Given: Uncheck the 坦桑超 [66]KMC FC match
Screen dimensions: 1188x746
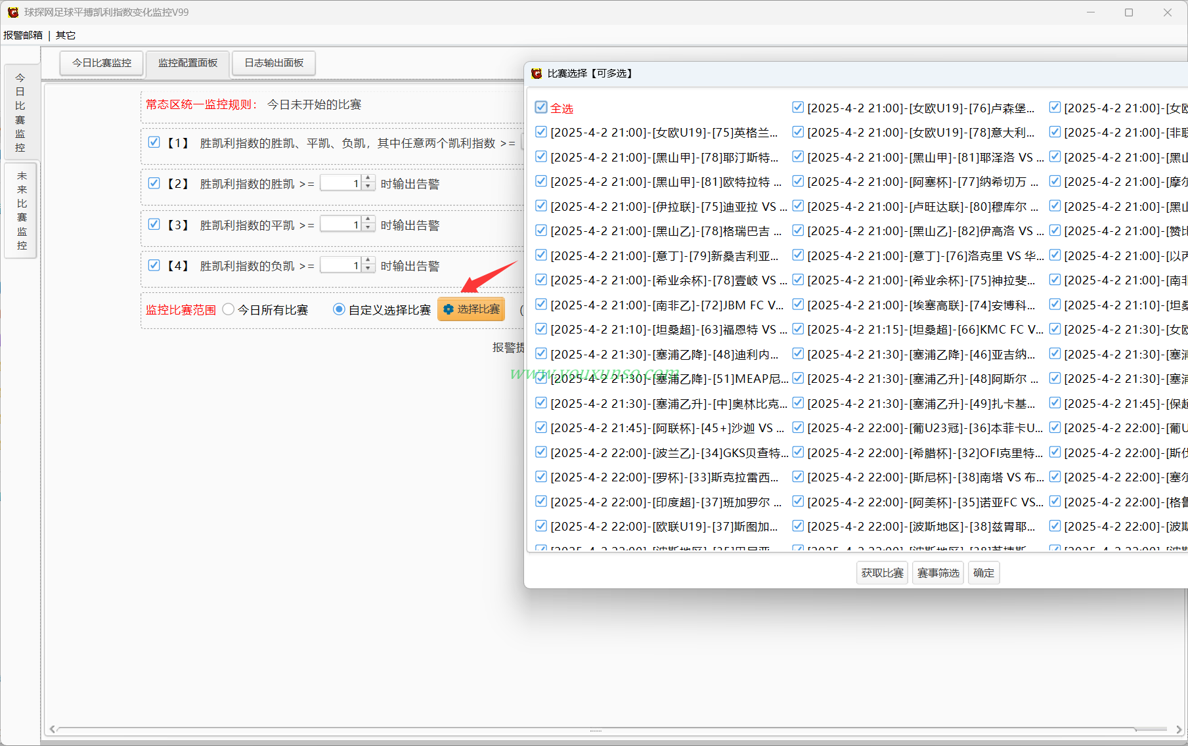Looking at the screenshot, I should coord(798,328).
